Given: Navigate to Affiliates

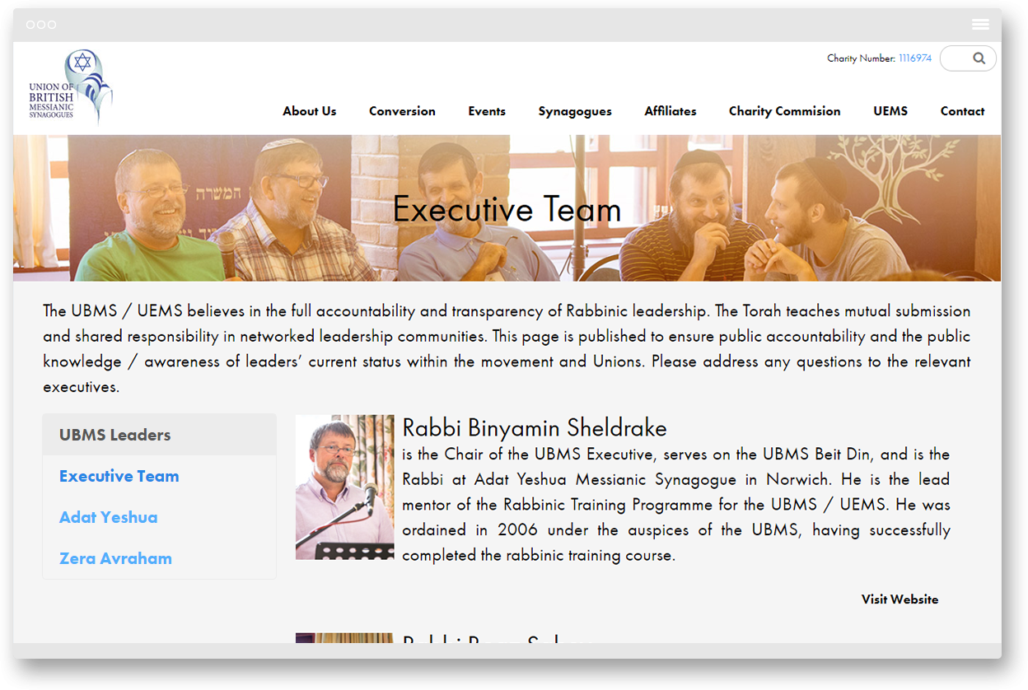Looking at the screenshot, I should [670, 111].
